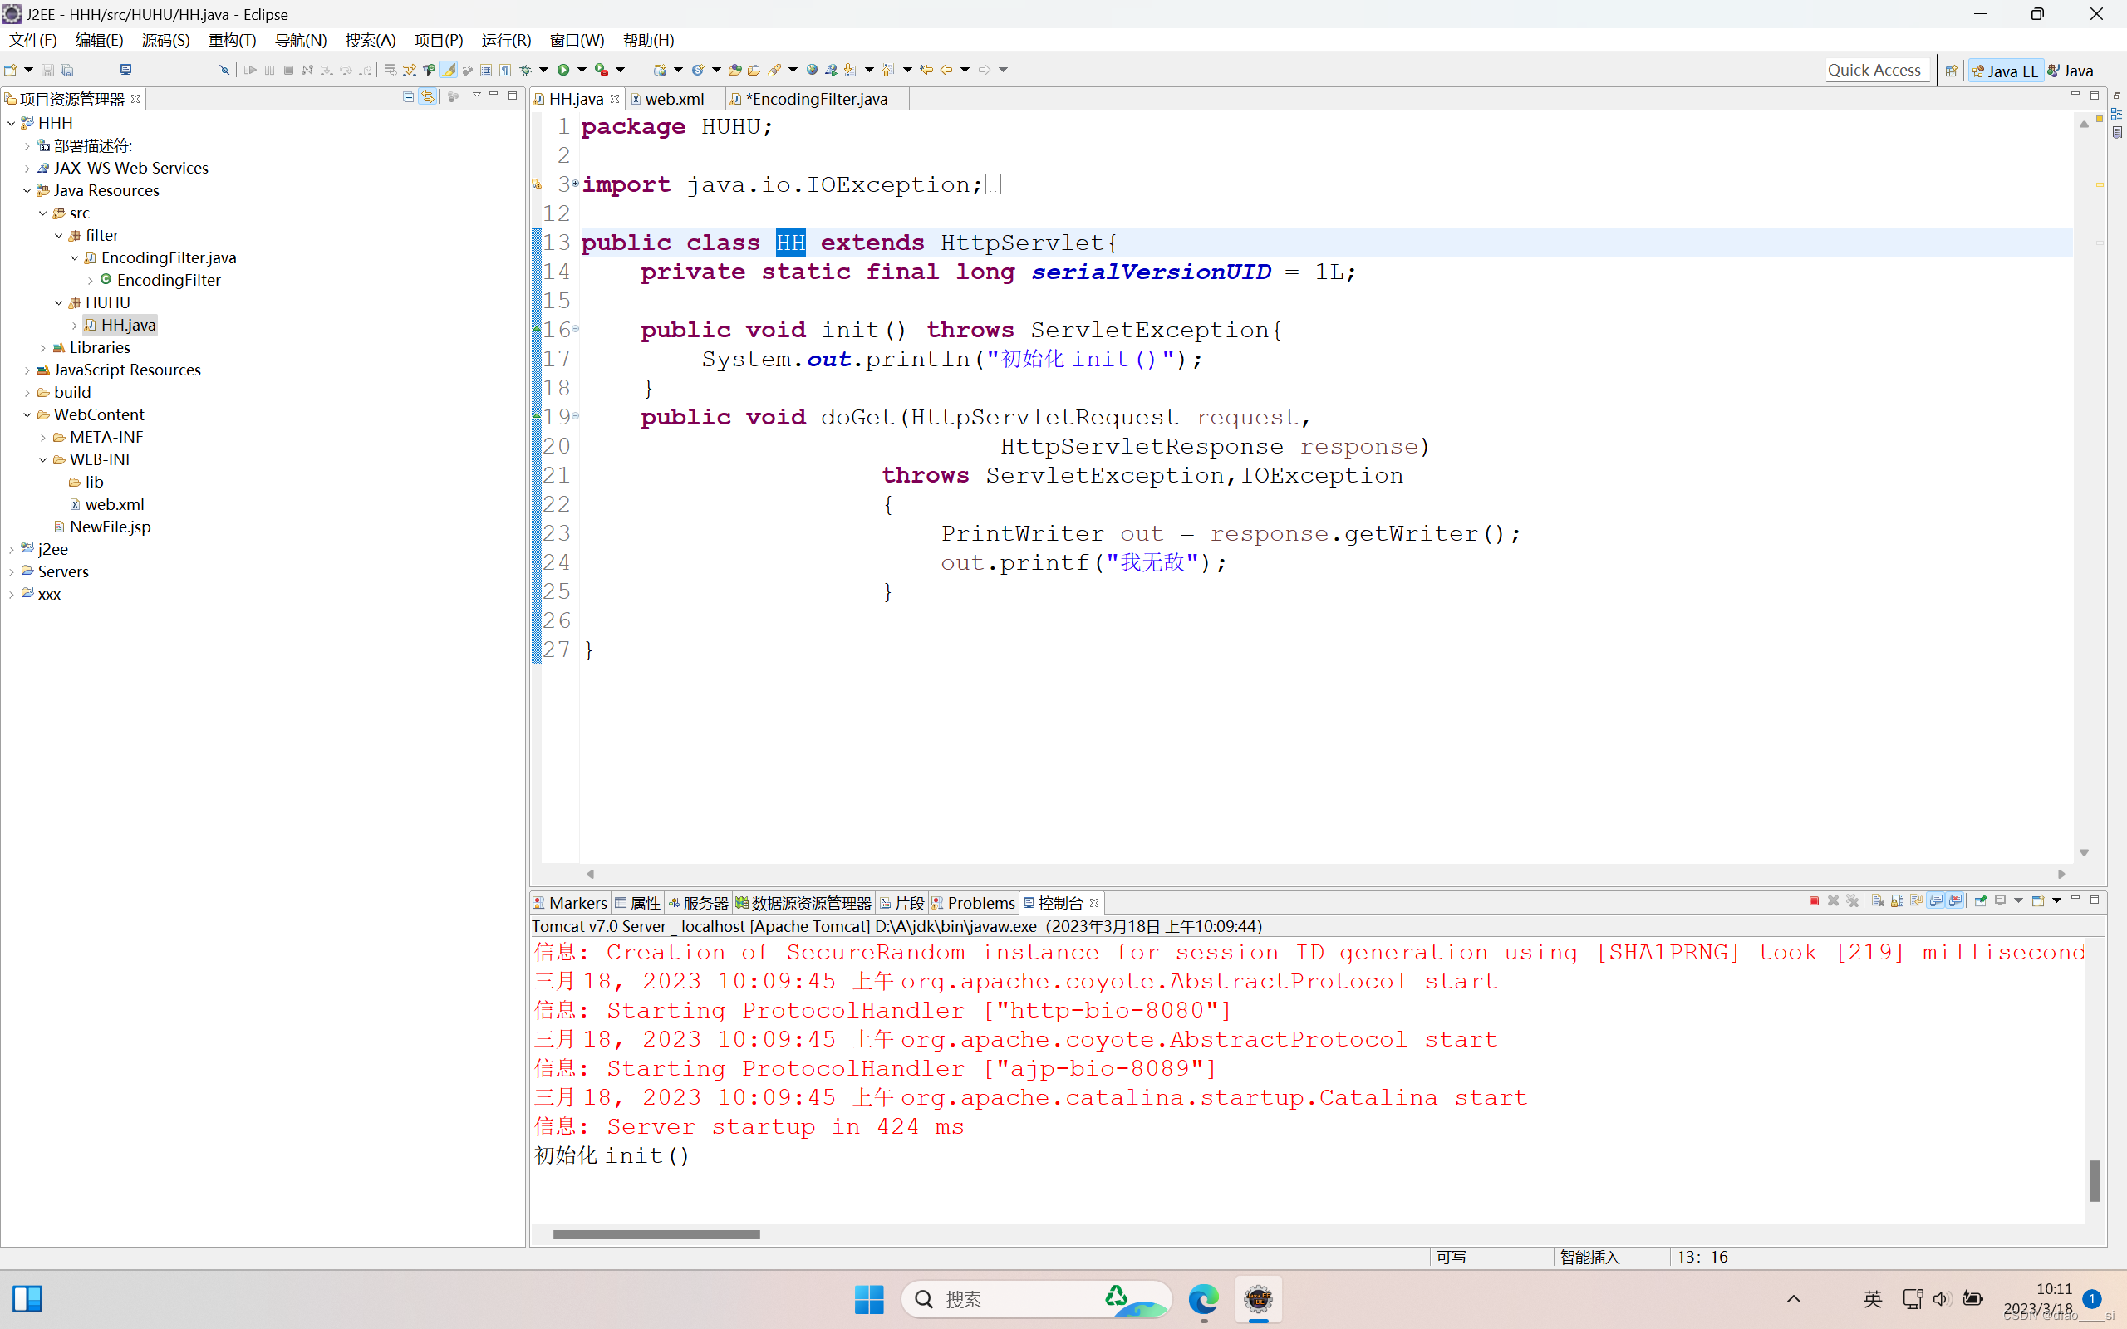This screenshot has height=1329, width=2127.
Task: Toggle Mark Occurrences highlighter in toolbar
Action: (x=449, y=70)
